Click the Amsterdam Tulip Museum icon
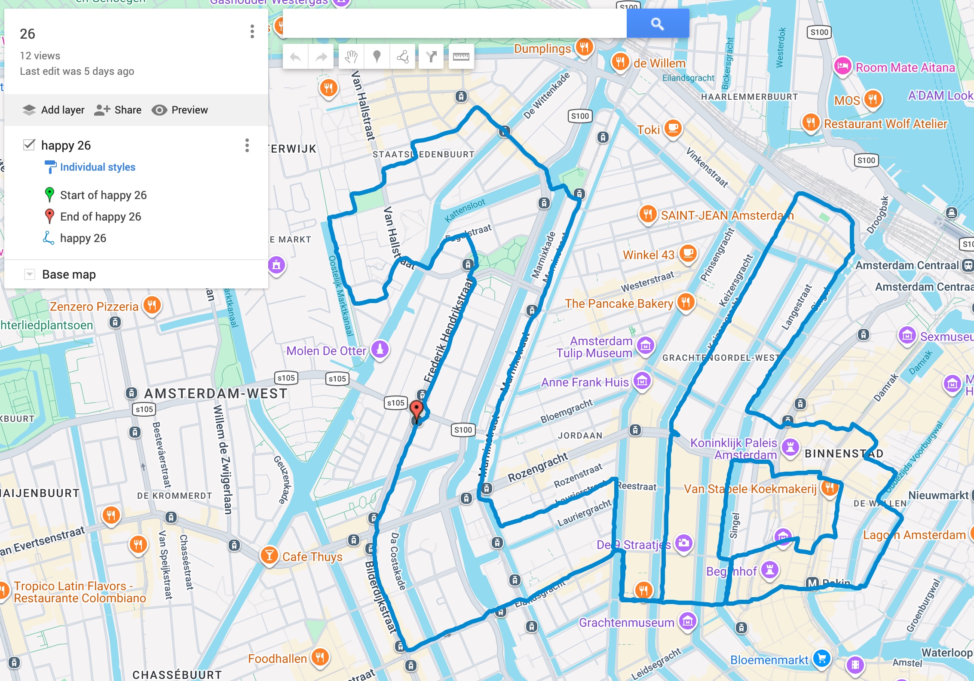The height and width of the screenshot is (681, 974). click(x=646, y=345)
